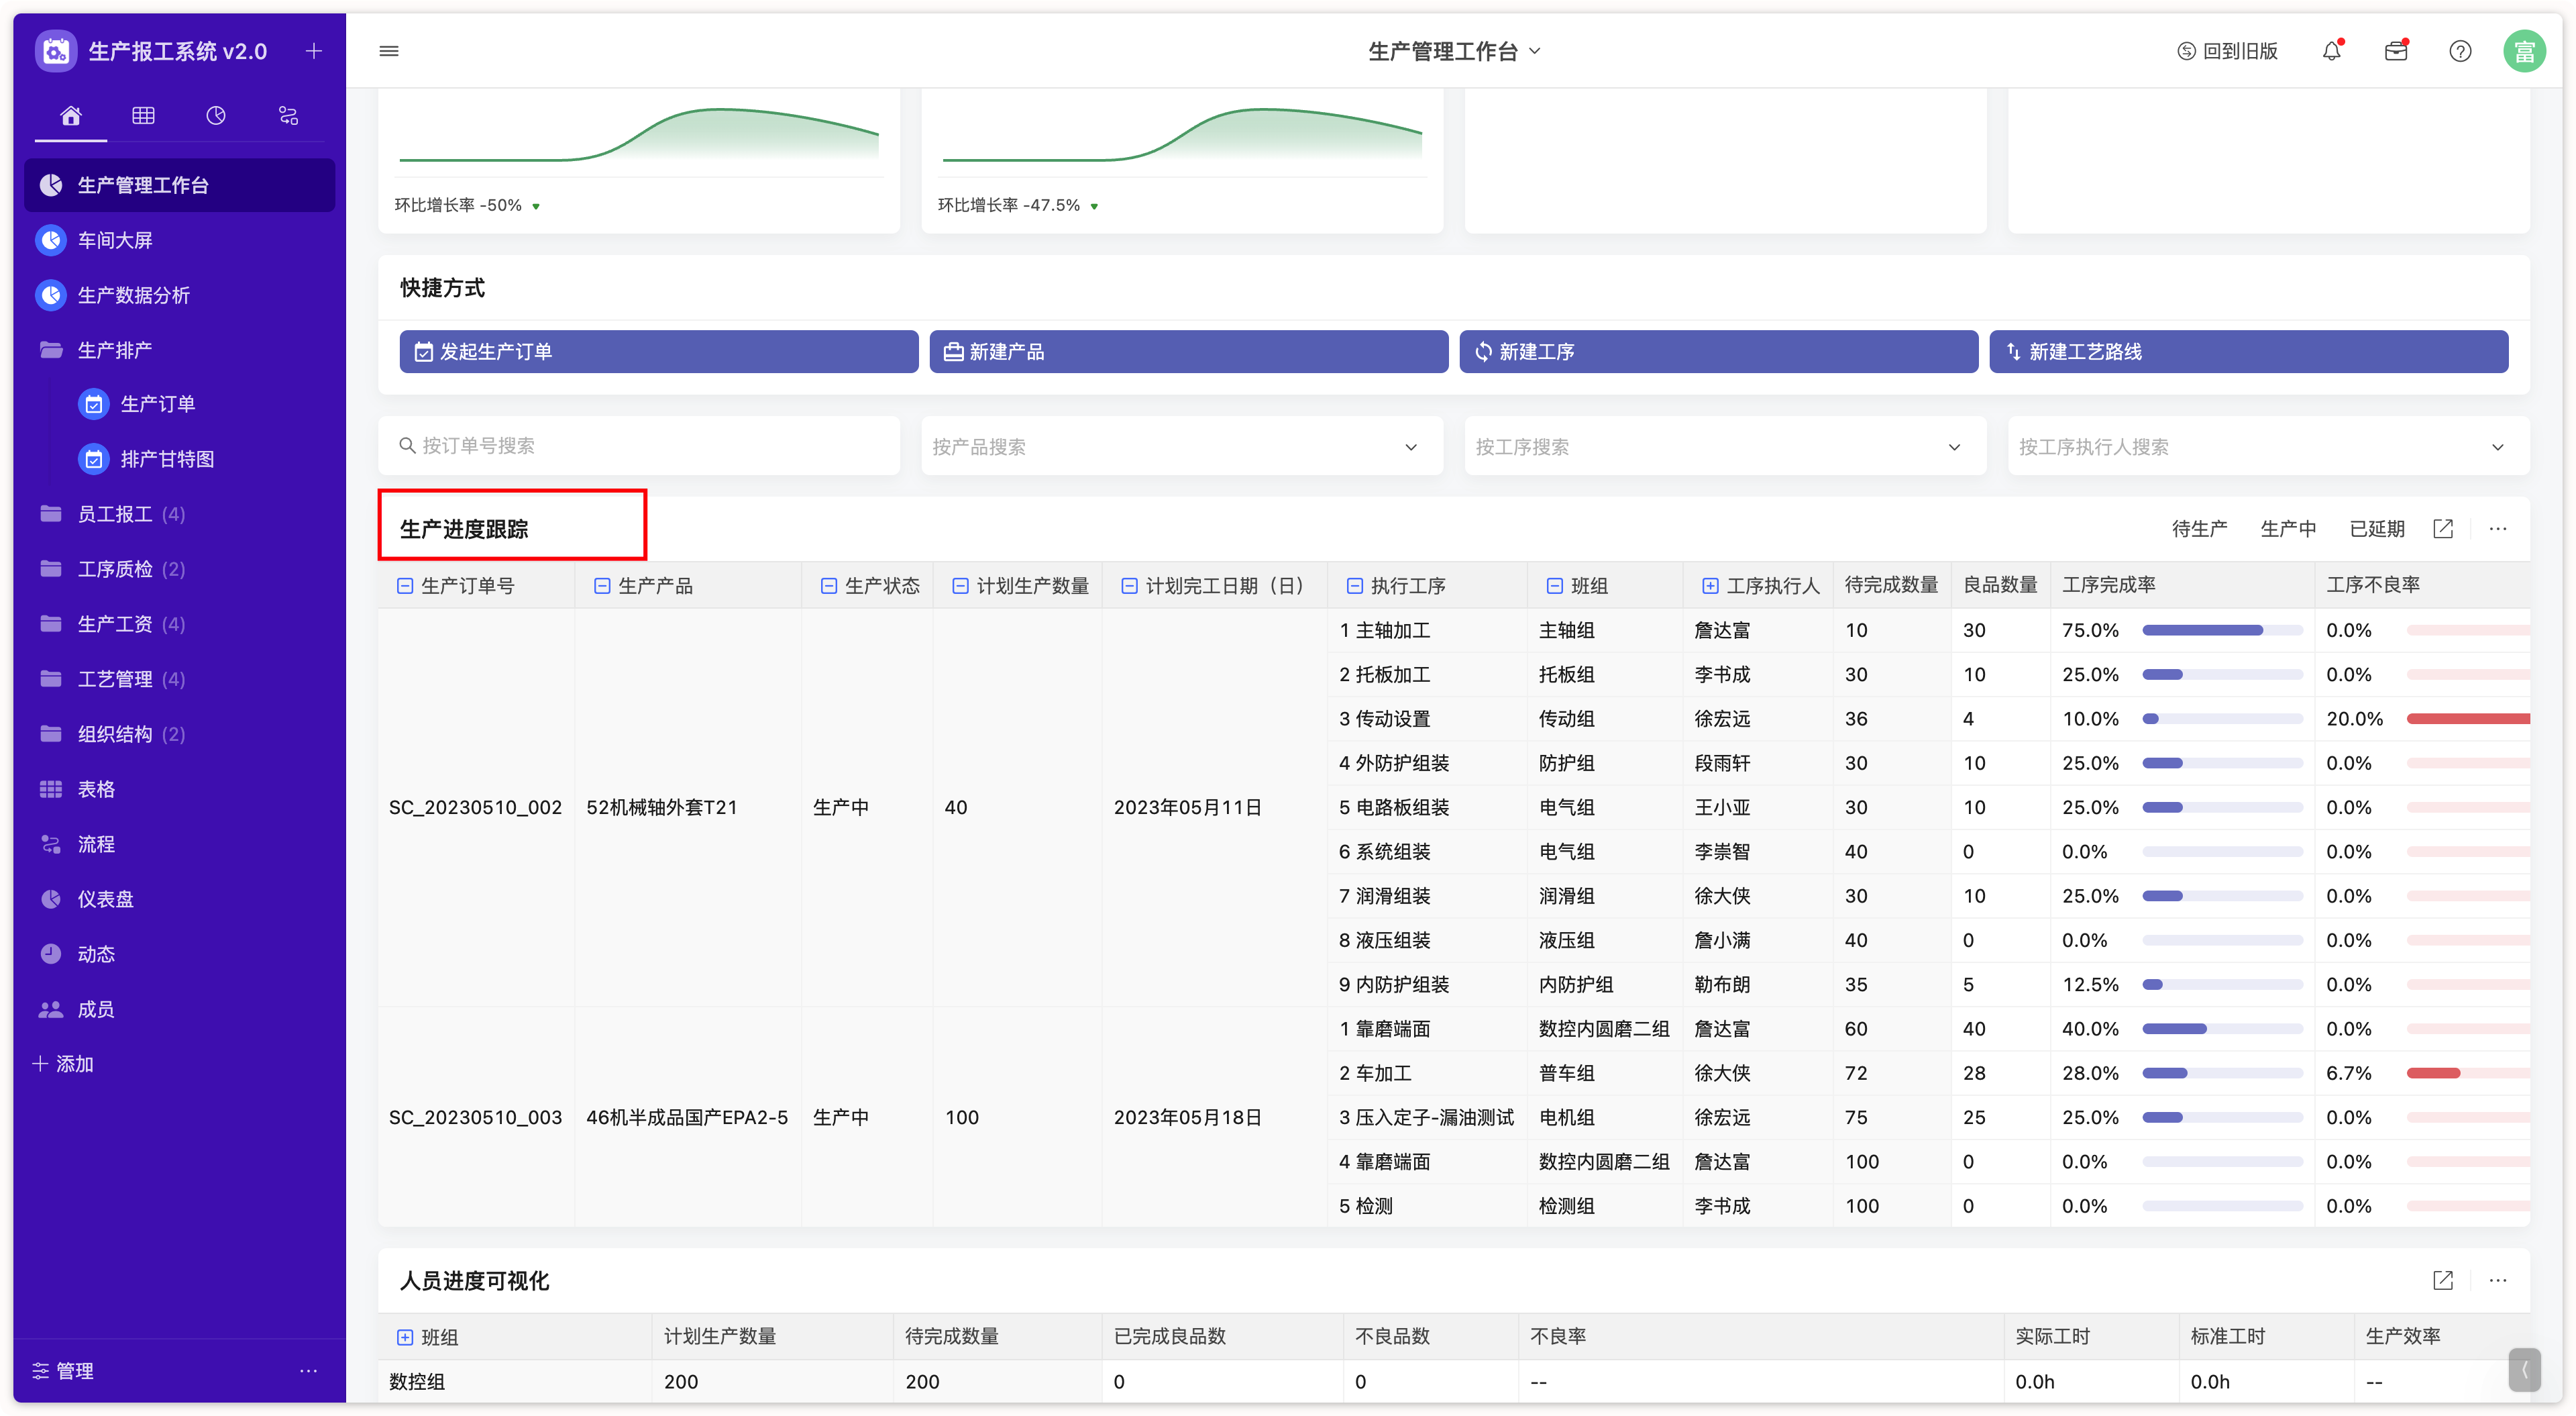This screenshot has height=1416, width=2576.
Task: Click the 班组 plus icon in 人员进度可视化
Action: pos(405,1337)
